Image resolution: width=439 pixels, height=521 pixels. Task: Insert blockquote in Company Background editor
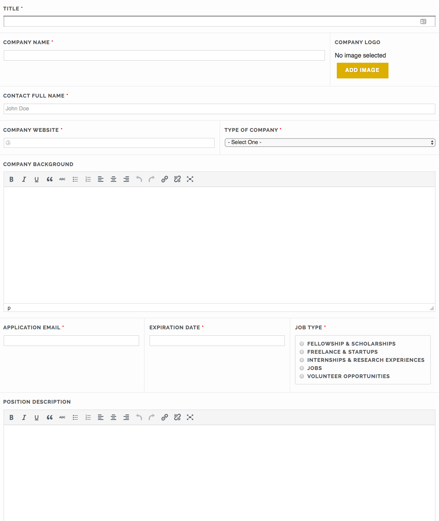click(50, 179)
